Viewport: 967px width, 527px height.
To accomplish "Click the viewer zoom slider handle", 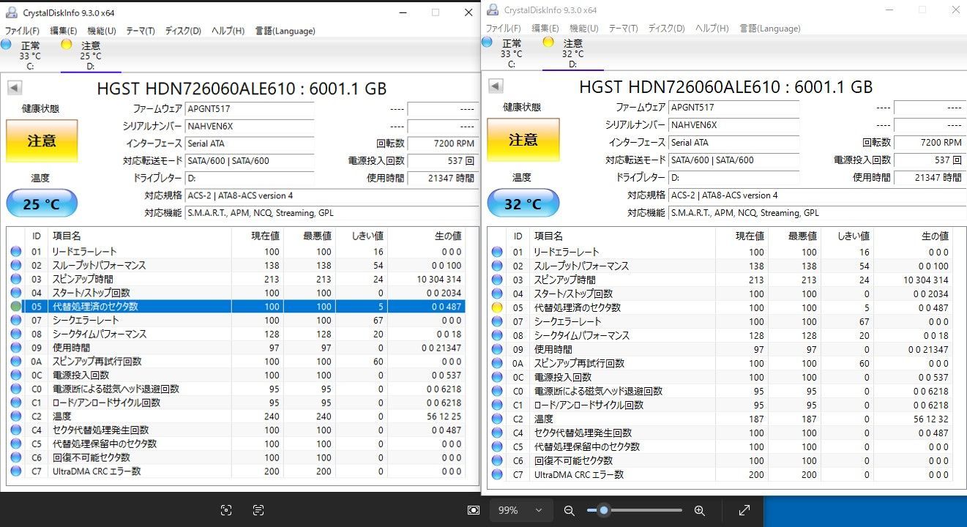I will point(603,510).
